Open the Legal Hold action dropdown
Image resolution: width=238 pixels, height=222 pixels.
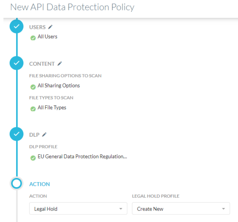78,209
